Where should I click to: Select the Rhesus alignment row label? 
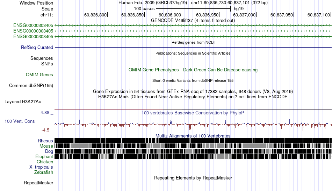[45, 141]
